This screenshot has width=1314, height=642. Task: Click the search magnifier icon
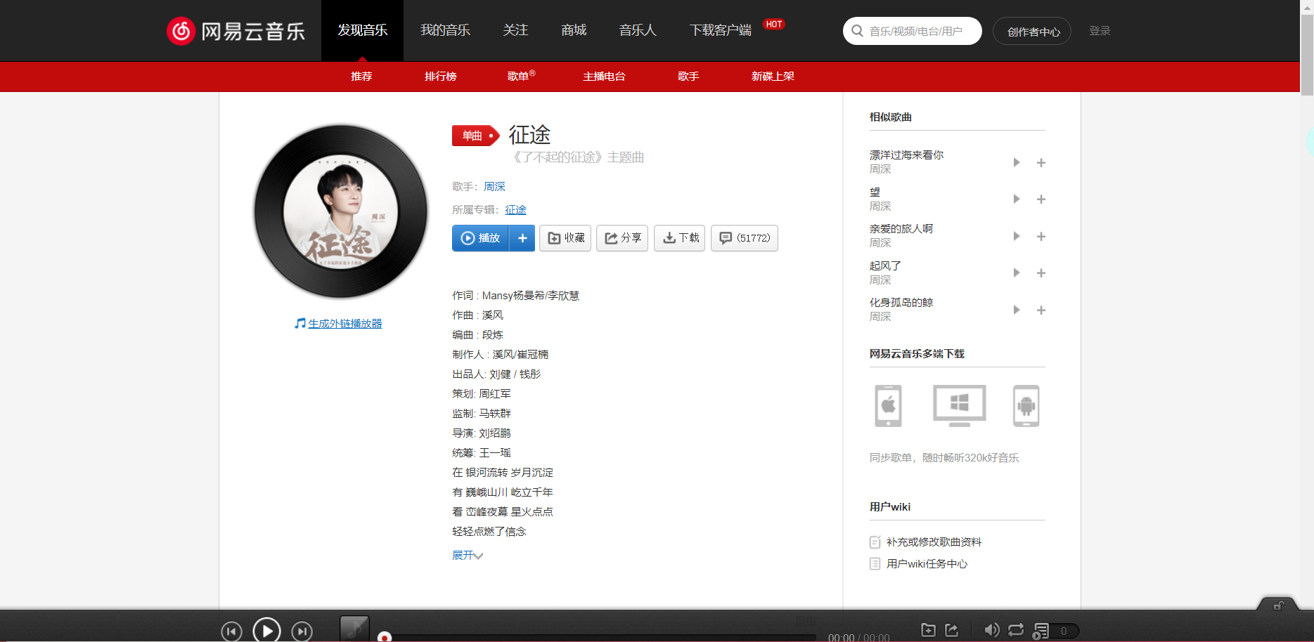coord(857,31)
